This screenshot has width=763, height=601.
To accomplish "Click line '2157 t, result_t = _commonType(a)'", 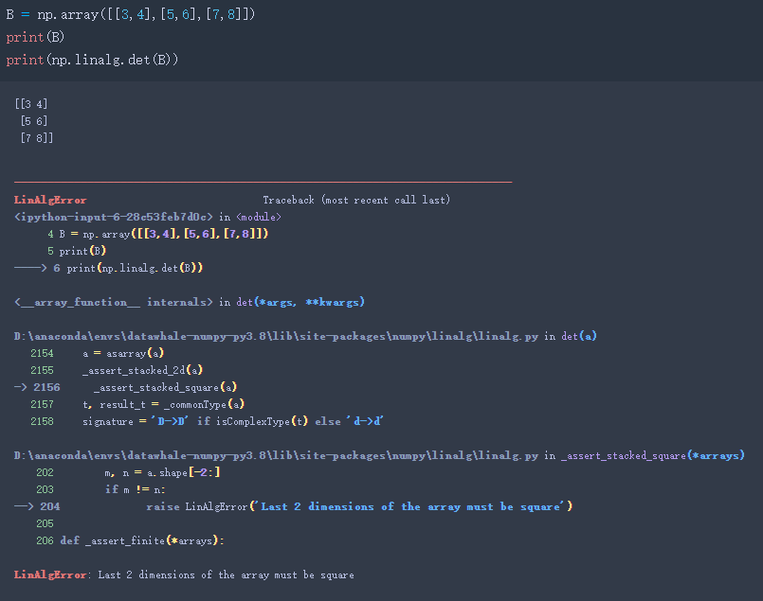I will coord(137,404).
